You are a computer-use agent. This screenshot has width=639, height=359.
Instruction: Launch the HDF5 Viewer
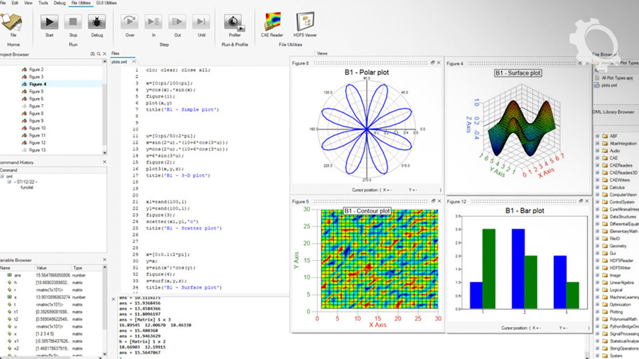304,22
